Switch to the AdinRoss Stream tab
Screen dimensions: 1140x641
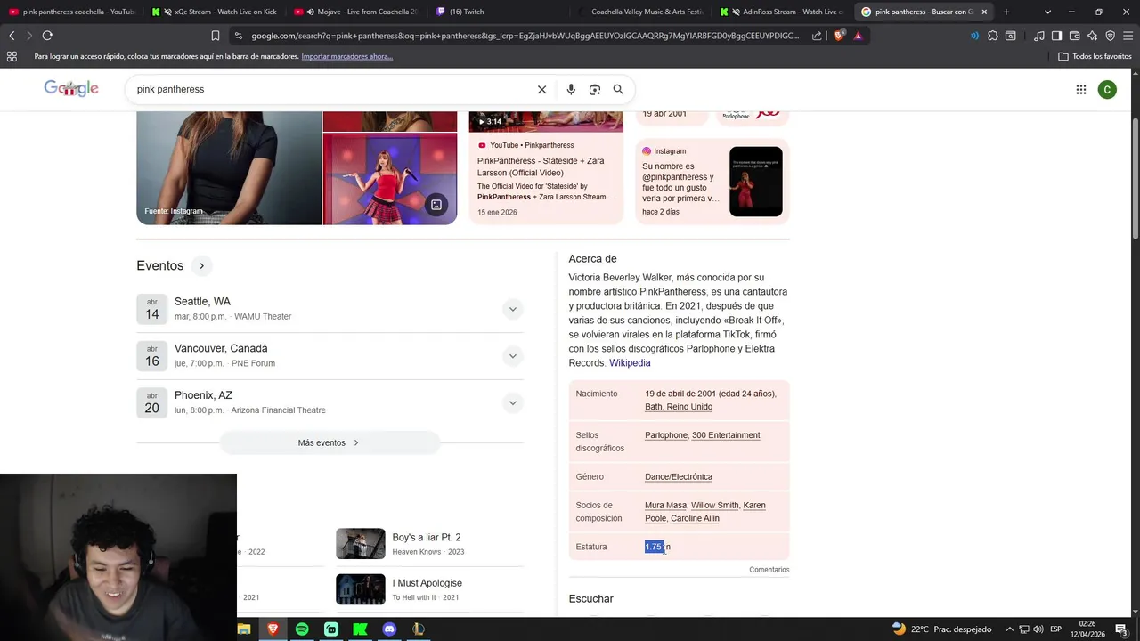(784, 12)
